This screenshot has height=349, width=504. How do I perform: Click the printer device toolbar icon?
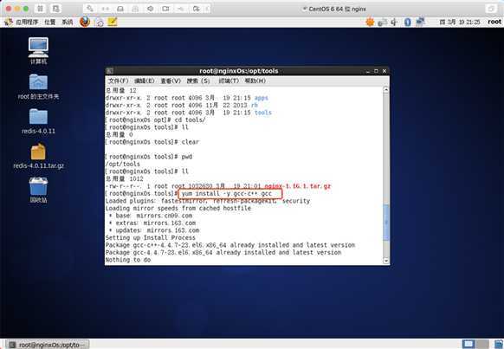(135, 9)
